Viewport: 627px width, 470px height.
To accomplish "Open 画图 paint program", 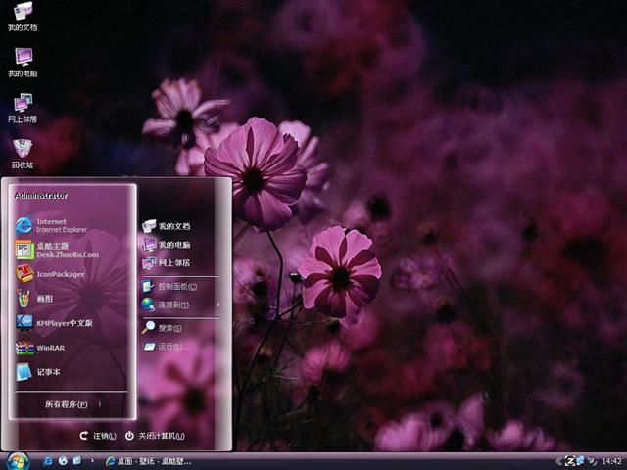I will [x=34, y=299].
